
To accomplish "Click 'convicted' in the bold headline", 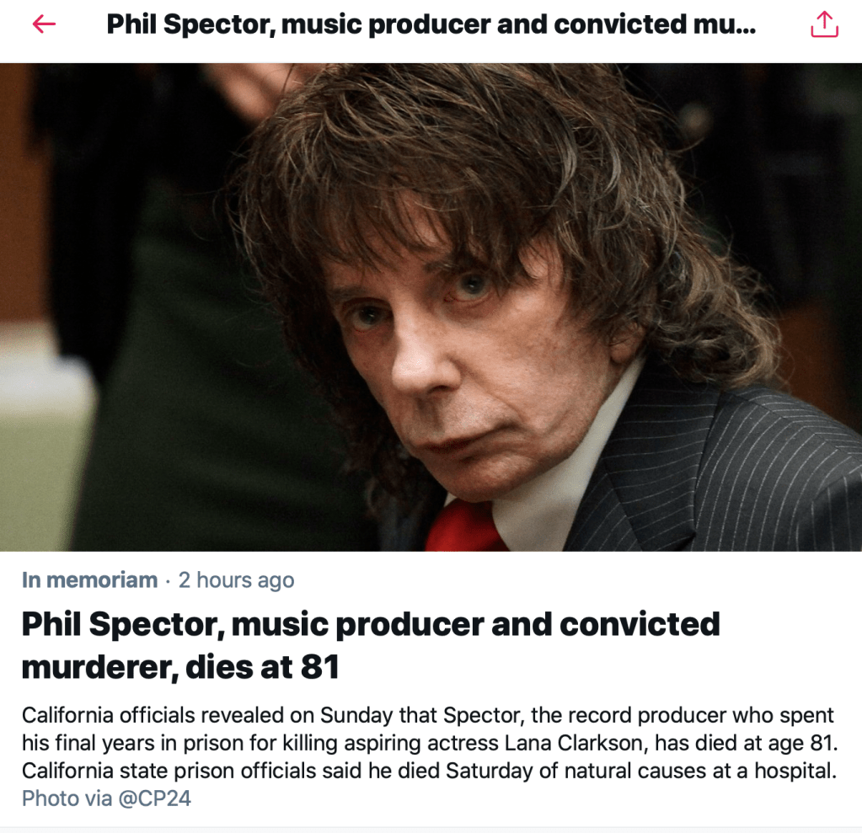I will (640, 624).
